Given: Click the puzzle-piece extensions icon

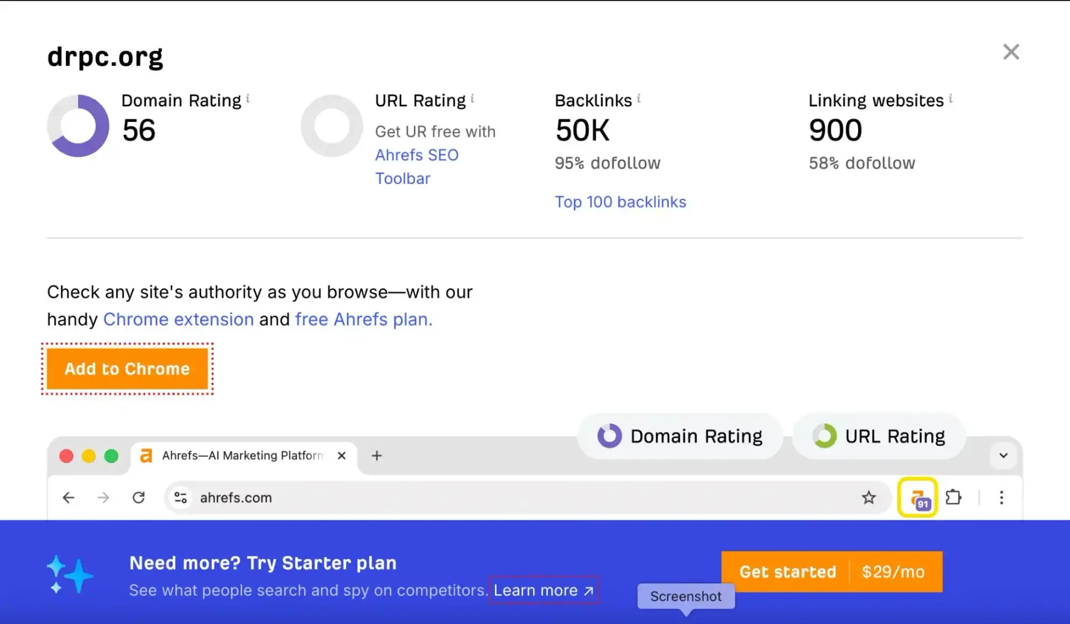Looking at the screenshot, I should (x=954, y=497).
